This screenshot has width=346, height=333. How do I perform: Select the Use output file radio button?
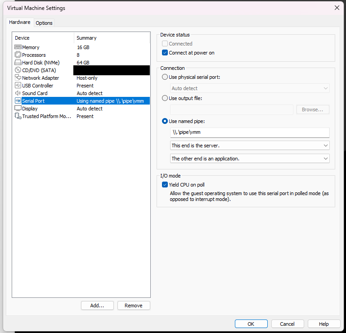165,98
